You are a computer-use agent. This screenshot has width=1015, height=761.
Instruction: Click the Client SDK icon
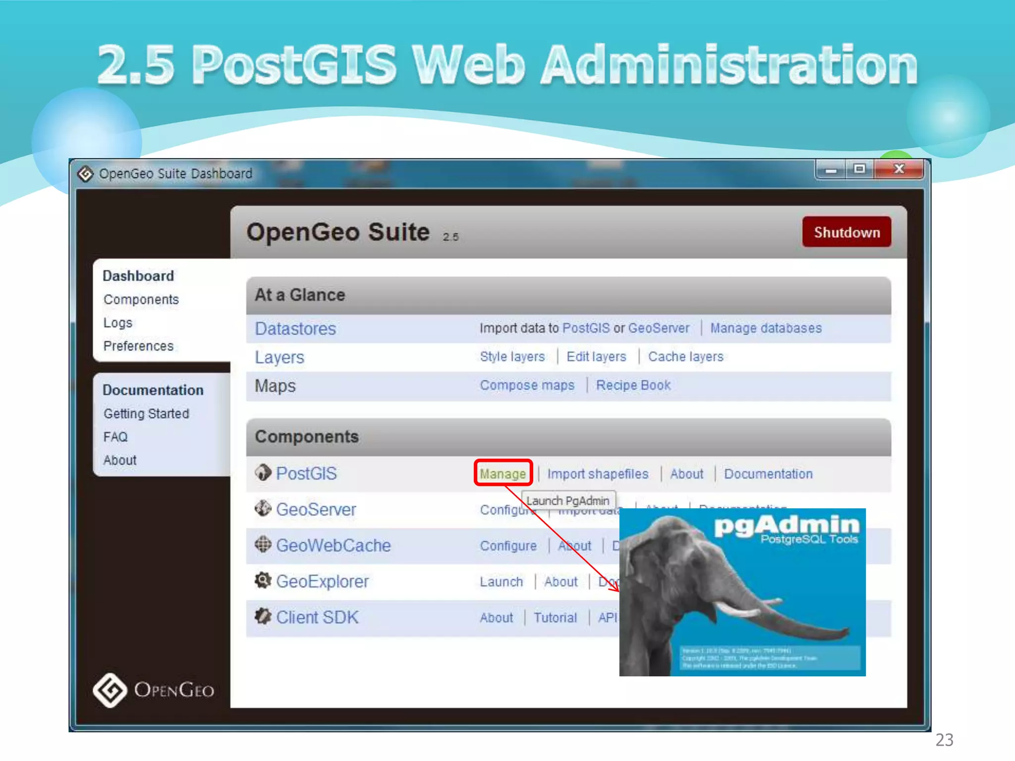[263, 616]
